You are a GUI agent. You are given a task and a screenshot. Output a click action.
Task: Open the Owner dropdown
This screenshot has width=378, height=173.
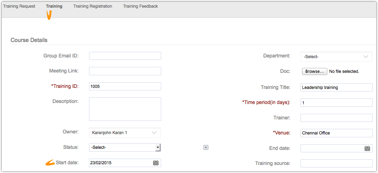tap(125, 133)
